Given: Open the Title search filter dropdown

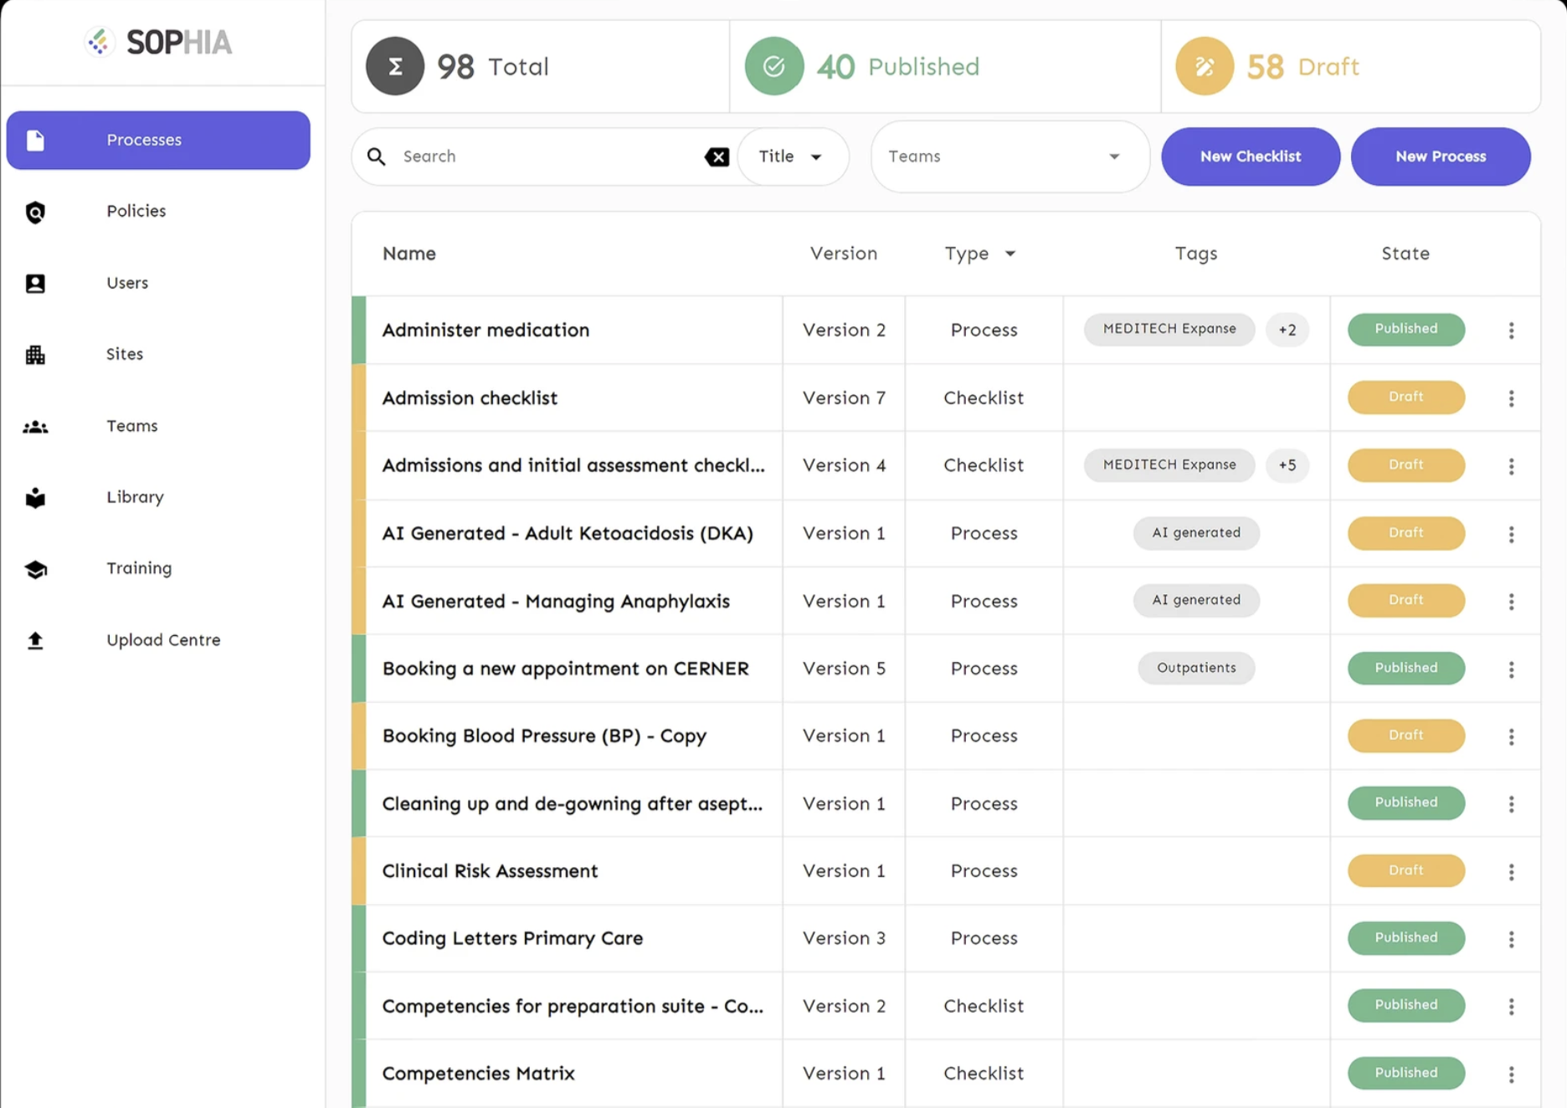Looking at the screenshot, I should coord(791,156).
